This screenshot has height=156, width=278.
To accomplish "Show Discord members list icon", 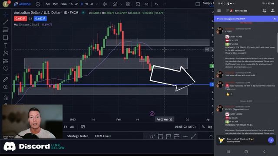I will pyautogui.click(x=272, y=11).
